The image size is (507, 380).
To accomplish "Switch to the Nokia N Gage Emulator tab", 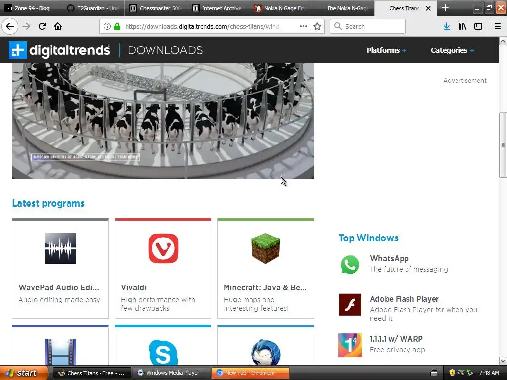I will 281,8.
